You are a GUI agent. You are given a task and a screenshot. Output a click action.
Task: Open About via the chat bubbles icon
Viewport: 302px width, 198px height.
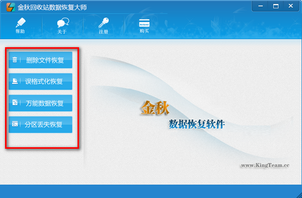coord(63,23)
